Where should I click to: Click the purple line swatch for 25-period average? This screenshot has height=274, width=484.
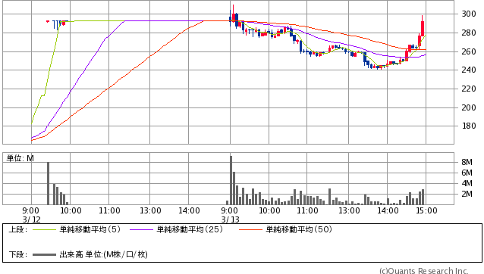141,229
